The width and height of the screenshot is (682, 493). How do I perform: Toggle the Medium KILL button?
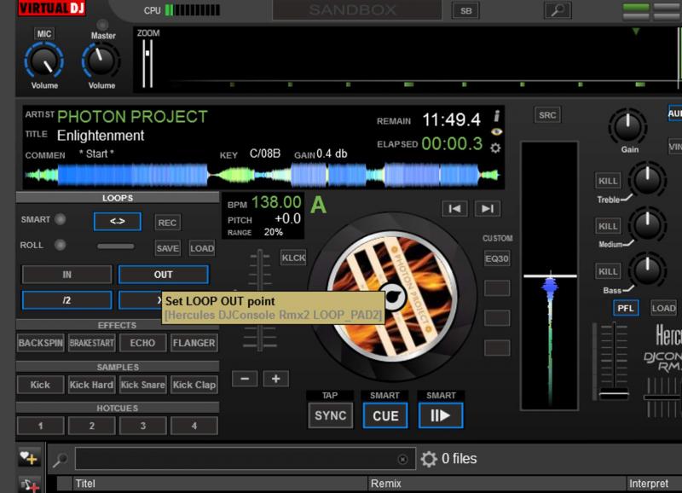[x=608, y=226]
